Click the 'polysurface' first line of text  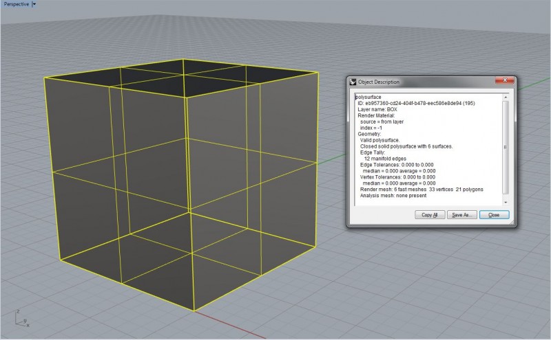[x=368, y=97]
